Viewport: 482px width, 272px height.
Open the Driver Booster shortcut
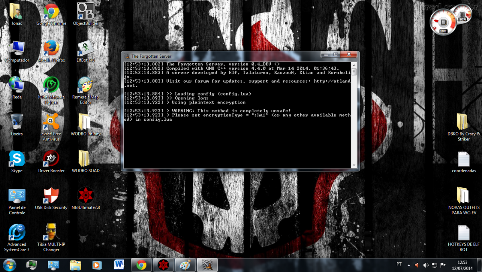pos(51,162)
